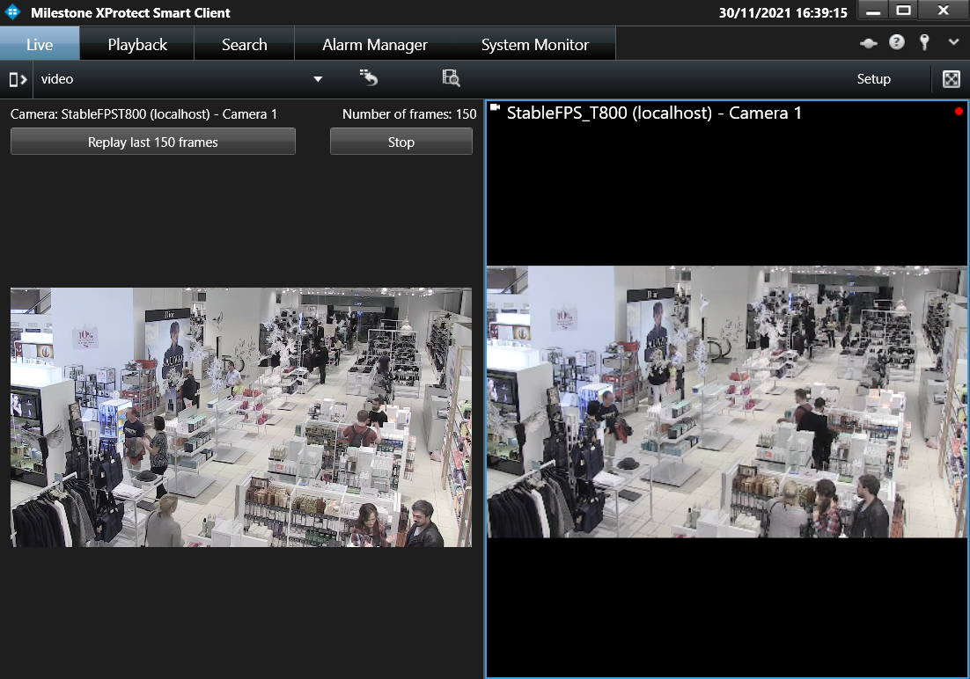Enter full screen via the expand icon

tap(951, 79)
